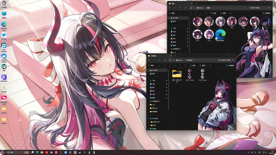Add new tab in 开始按钮 window
Image resolution: width=276 pixels, height=155 pixels.
click(x=175, y=56)
